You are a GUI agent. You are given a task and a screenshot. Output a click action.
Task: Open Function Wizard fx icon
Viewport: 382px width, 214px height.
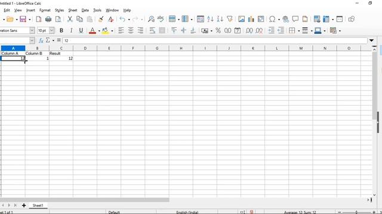tap(41, 40)
